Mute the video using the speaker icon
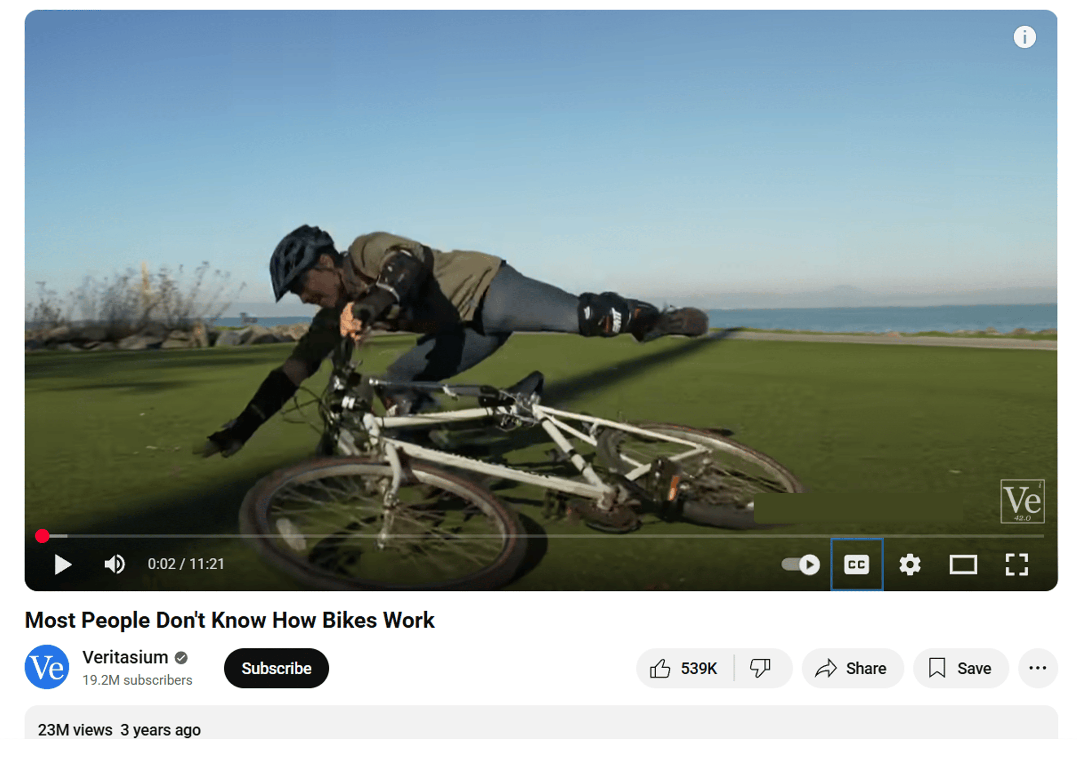 pos(115,564)
